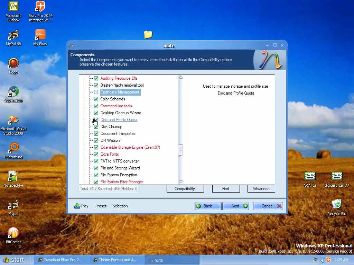Click the Tray icon in nLite
Screen dimensions: 354x265
[81, 206]
